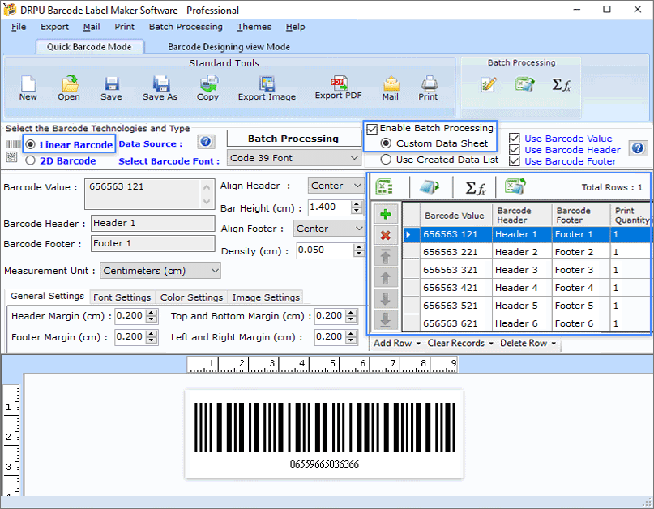Viewport: 654px width, 509px height.
Task: Click the Batch Processing button
Action: pyautogui.click(x=294, y=139)
